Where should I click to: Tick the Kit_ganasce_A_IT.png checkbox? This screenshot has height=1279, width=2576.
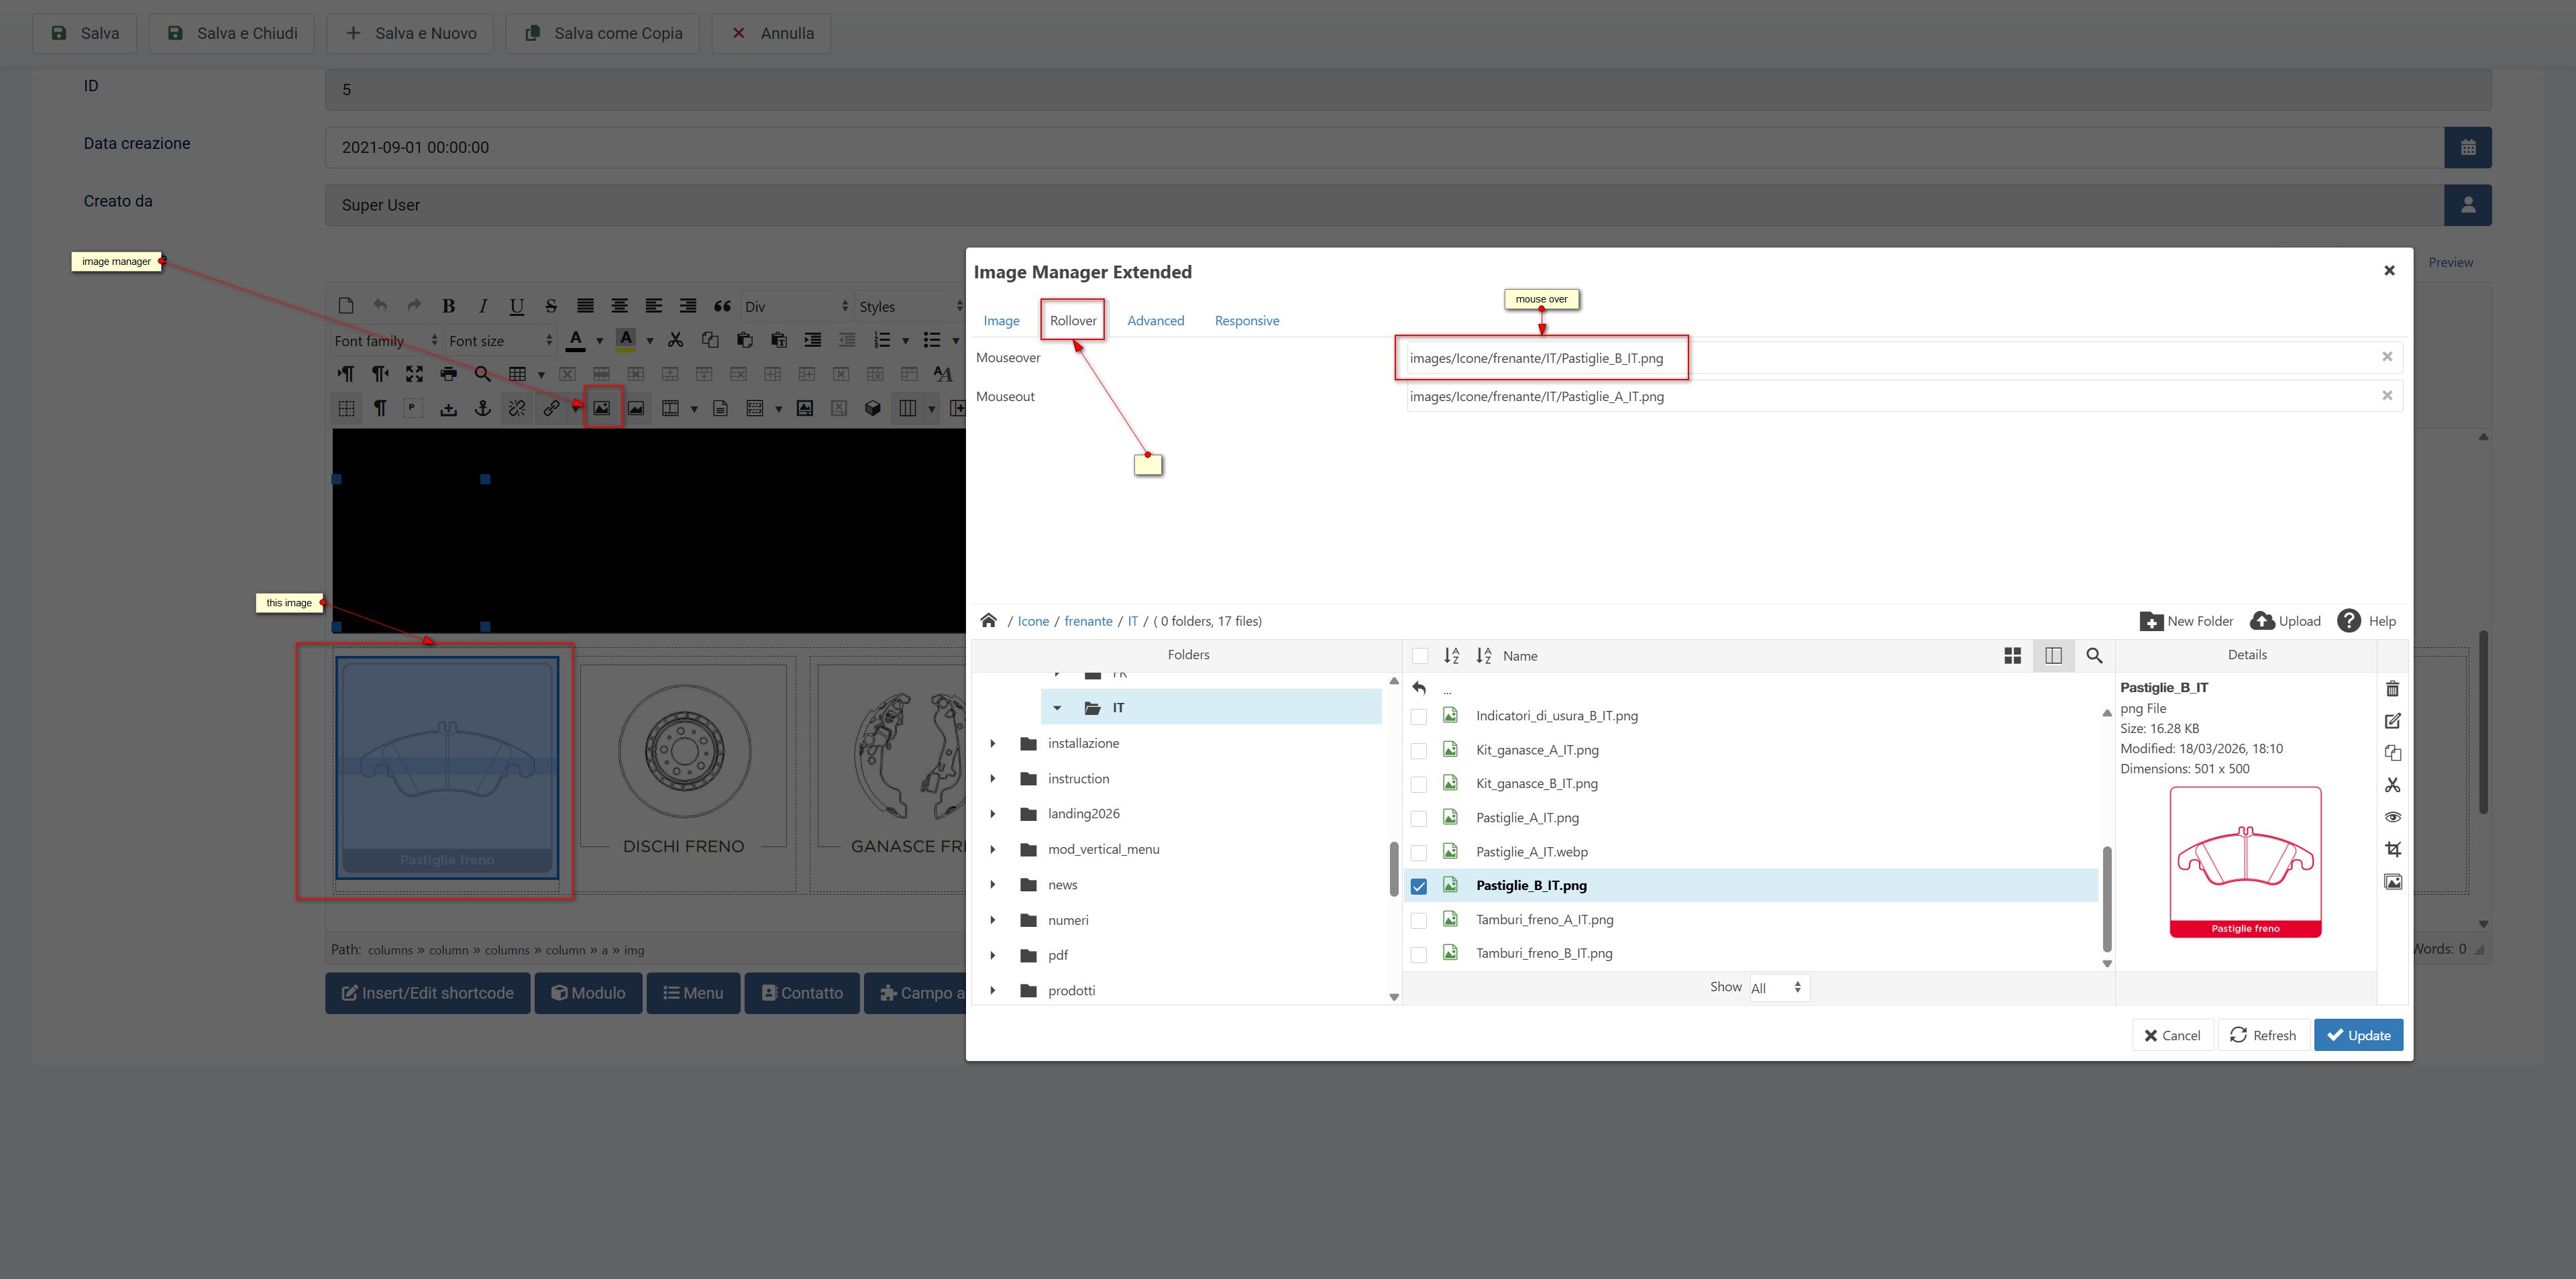[1418, 751]
